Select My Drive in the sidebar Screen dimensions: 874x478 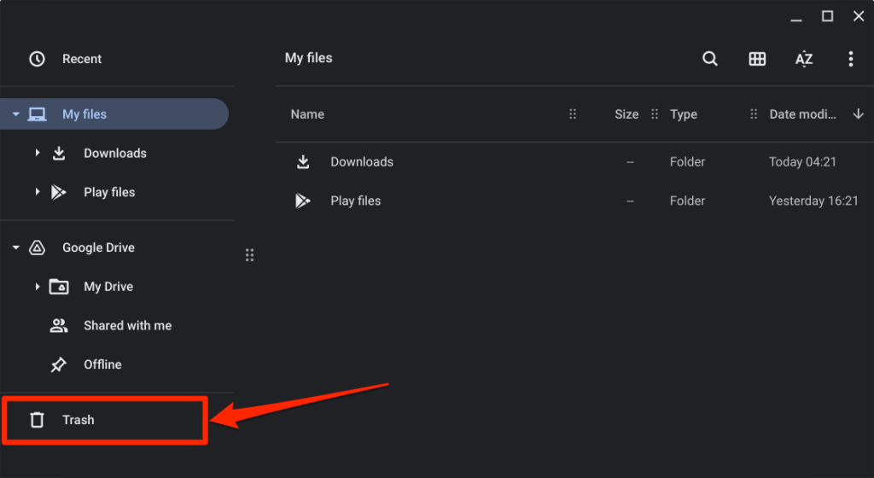point(108,287)
